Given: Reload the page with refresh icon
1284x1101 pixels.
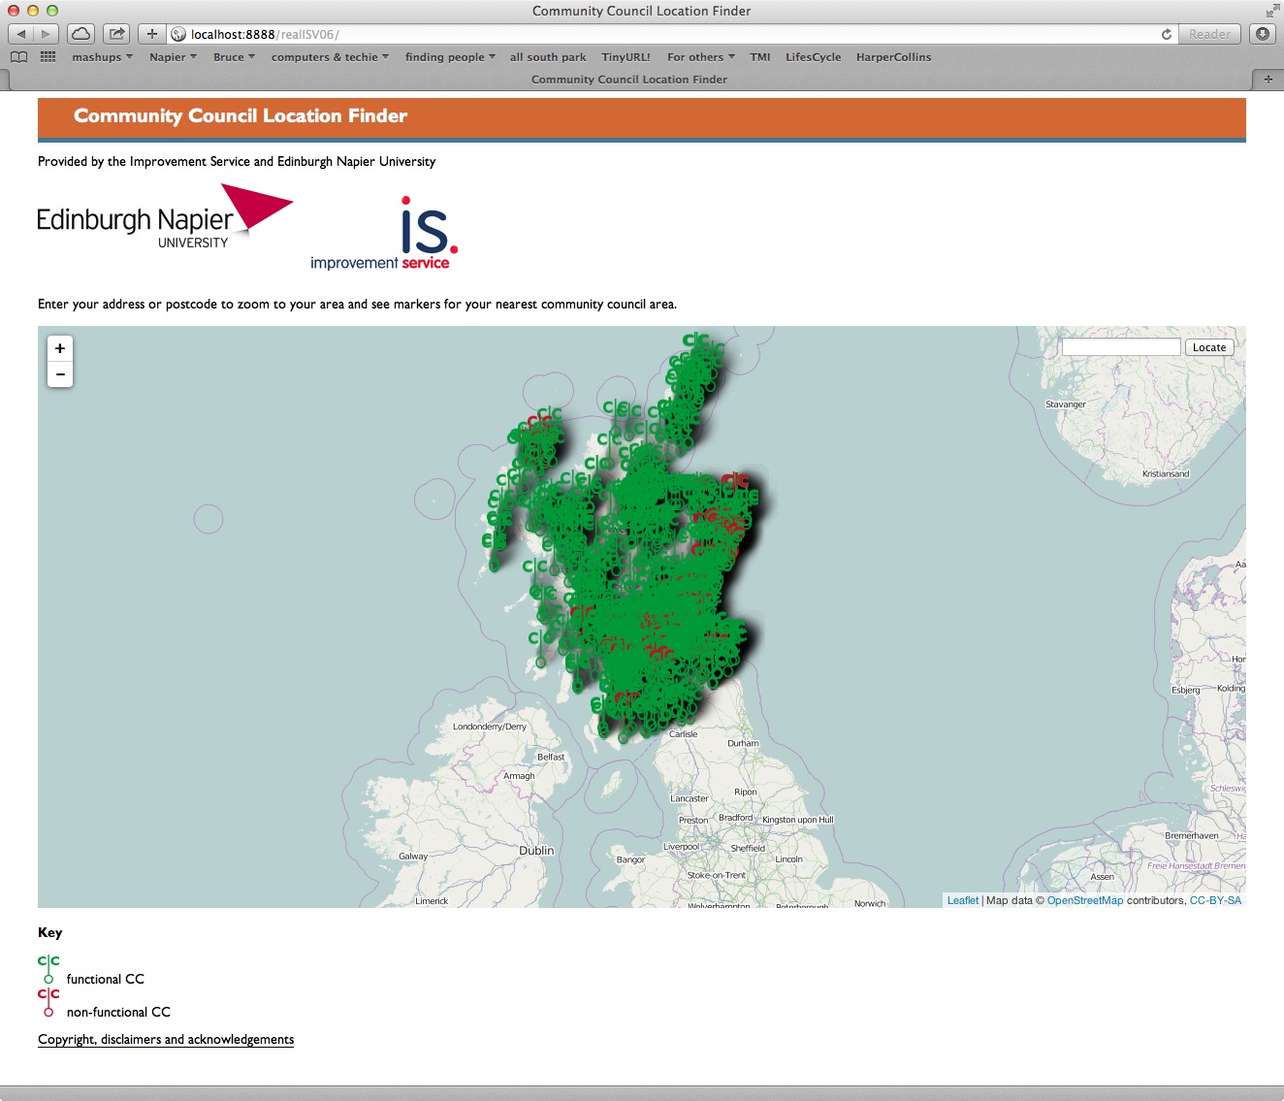Looking at the screenshot, I should pos(1166,34).
